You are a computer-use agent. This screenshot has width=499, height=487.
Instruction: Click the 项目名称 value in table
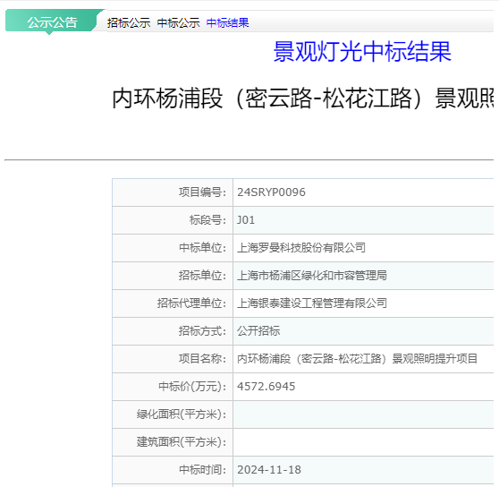[357, 359]
